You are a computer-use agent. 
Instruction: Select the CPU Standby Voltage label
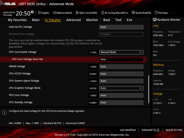coord(21,102)
